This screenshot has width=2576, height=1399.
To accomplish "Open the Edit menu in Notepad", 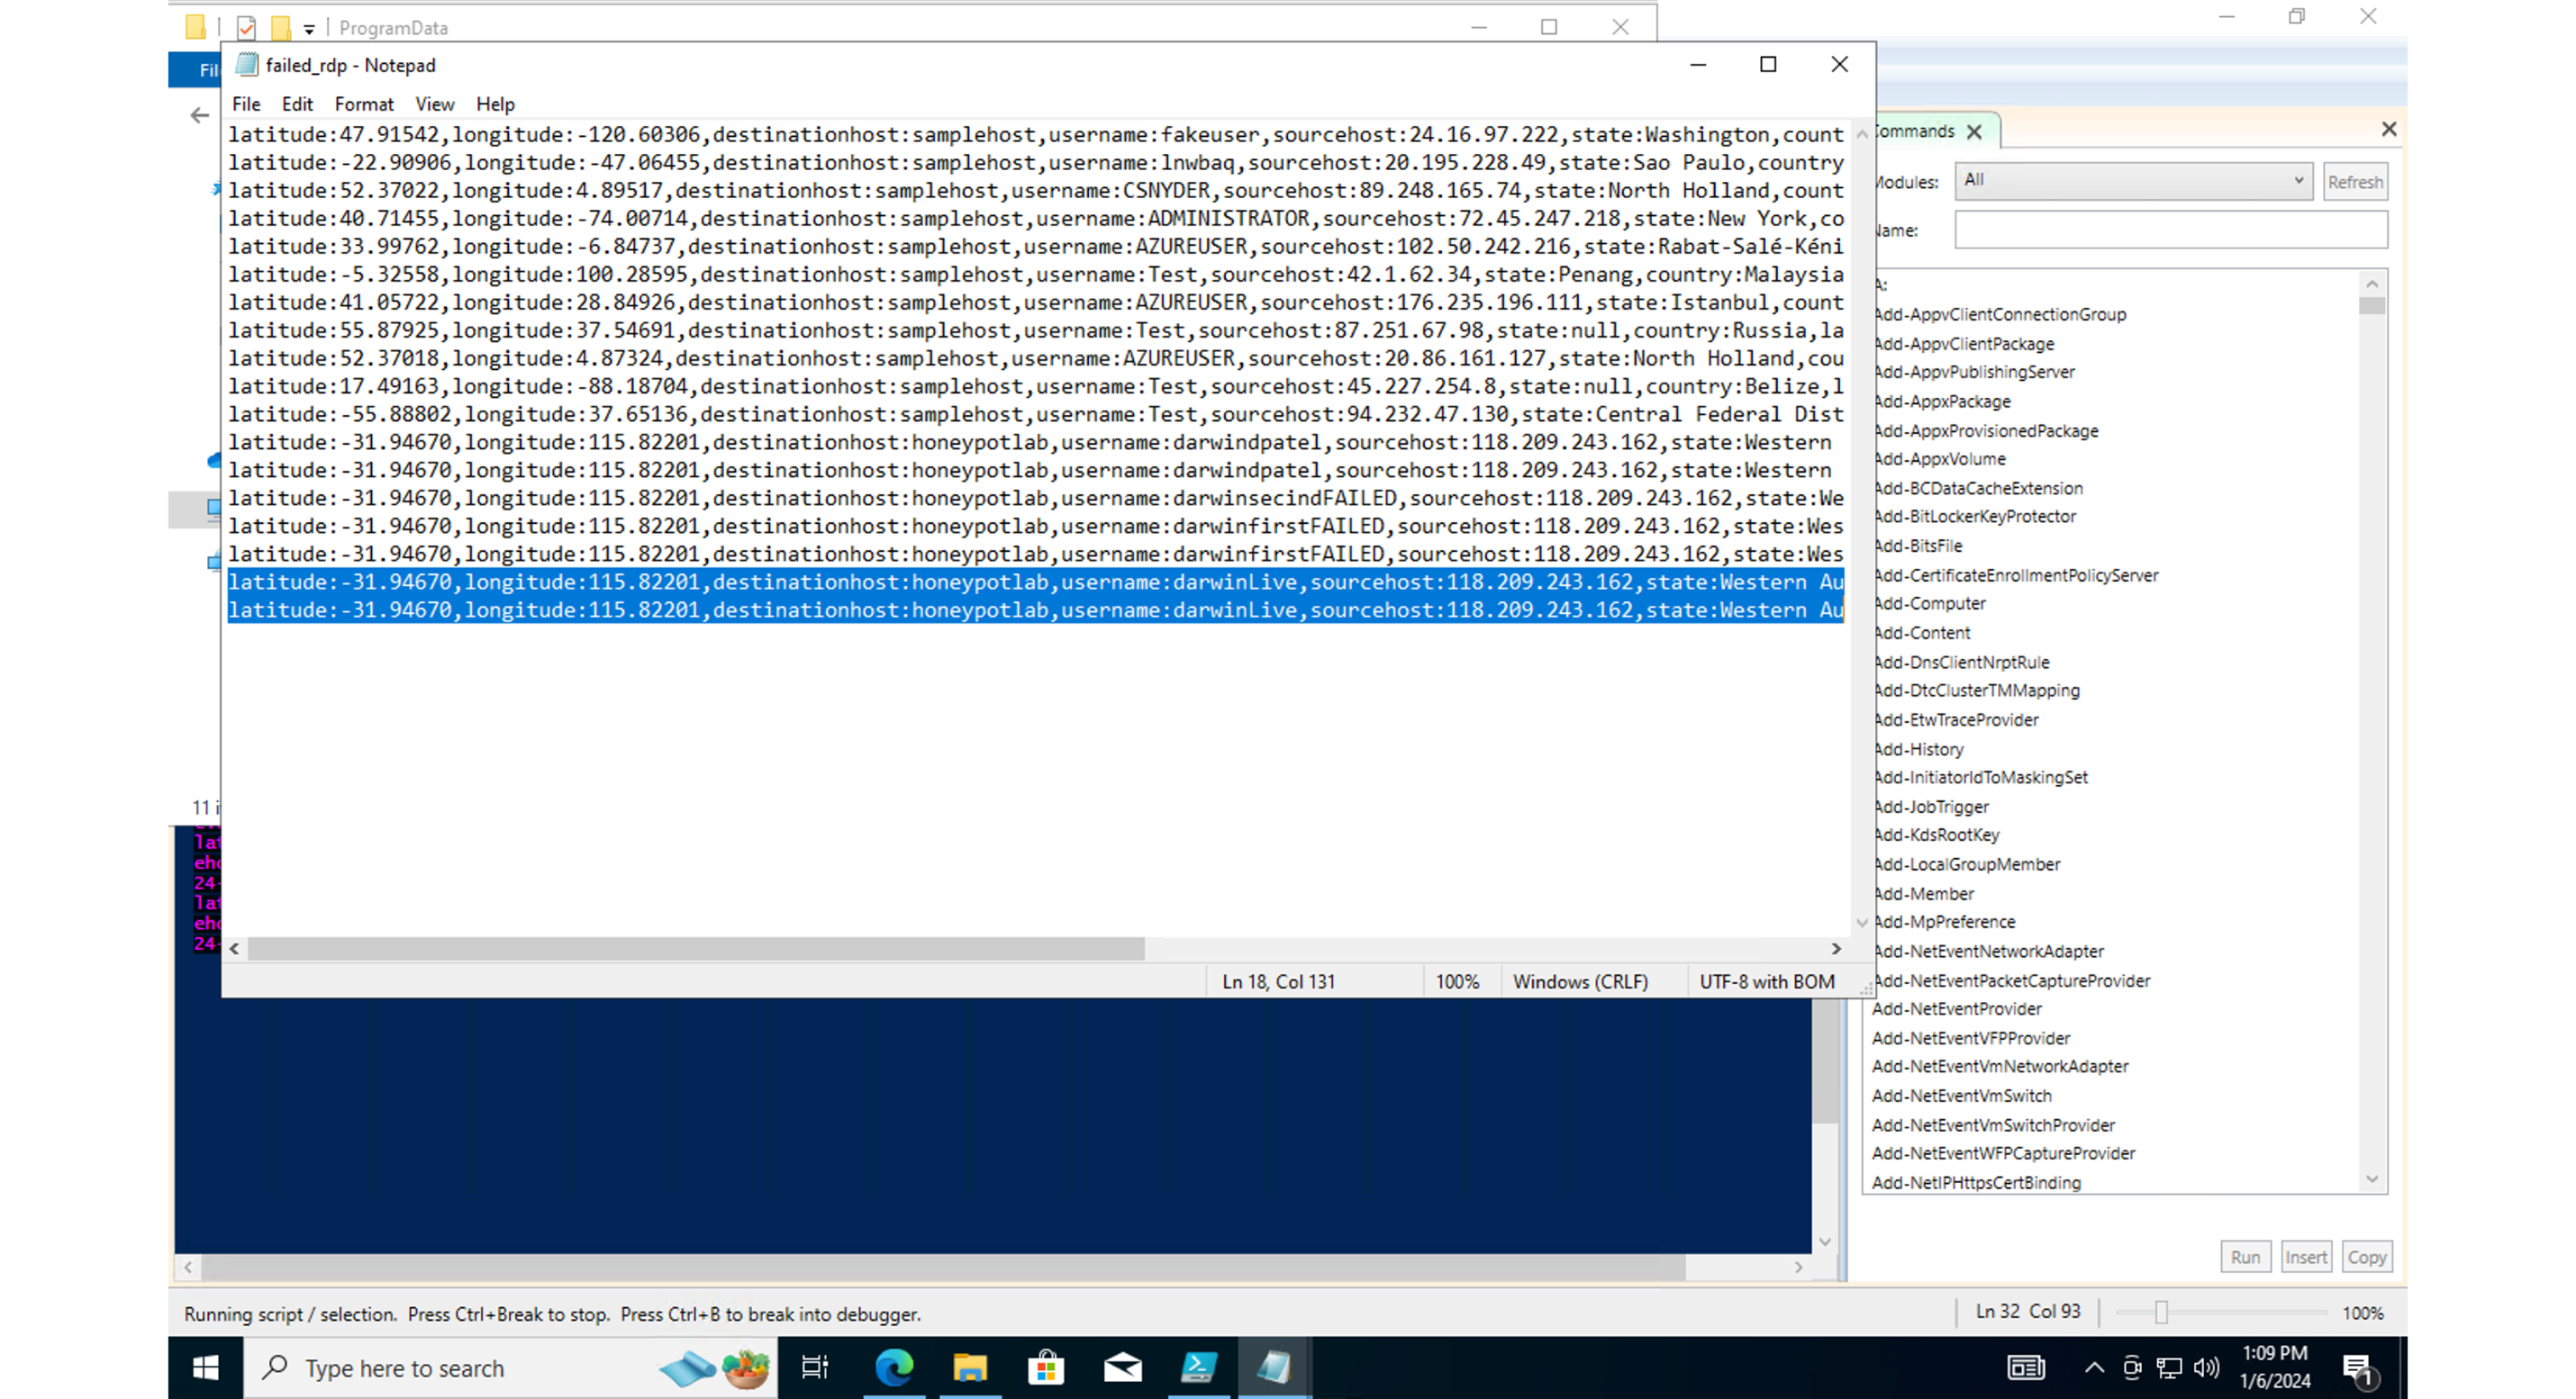I will 296,104.
